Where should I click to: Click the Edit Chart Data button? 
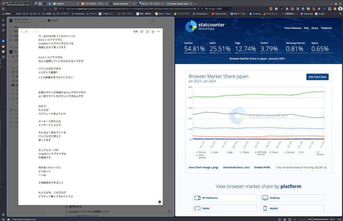click(x=317, y=77)
